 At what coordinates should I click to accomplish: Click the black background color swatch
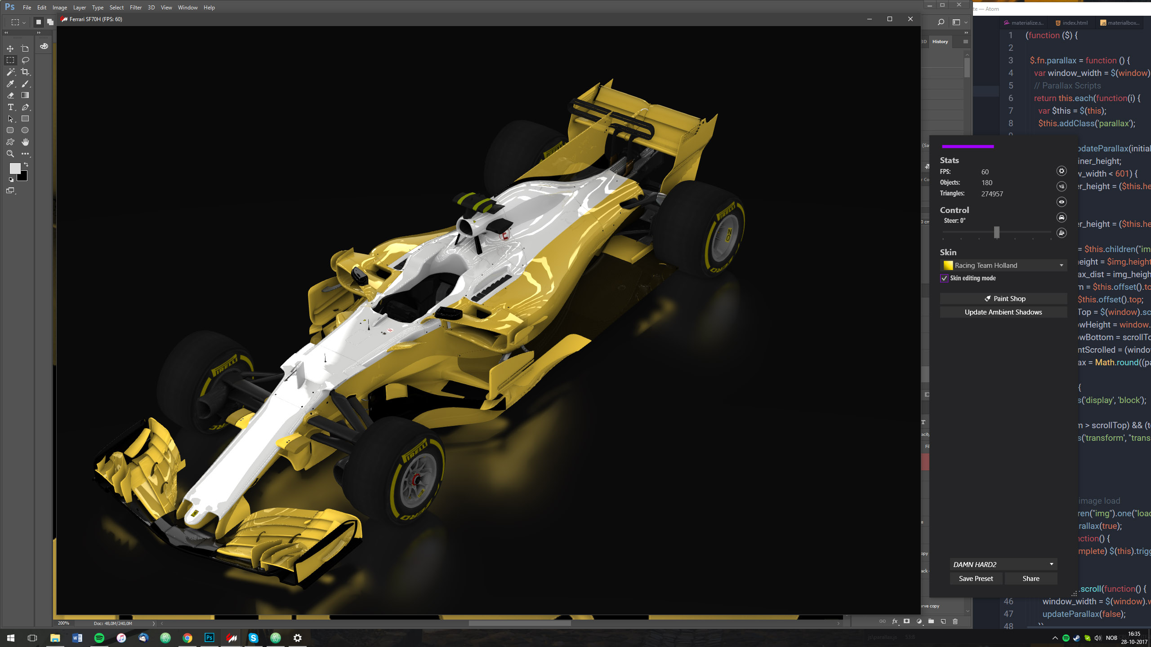point(23,177)
